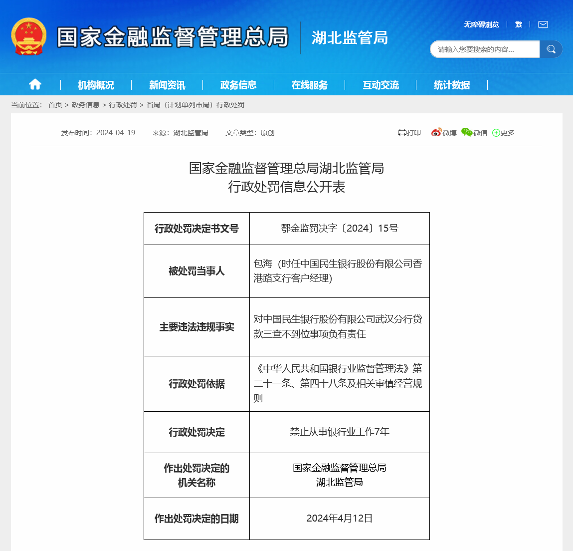Select the legal basis cell 银行业监督管理法
The image size is (573, 551).
[340, 383]
